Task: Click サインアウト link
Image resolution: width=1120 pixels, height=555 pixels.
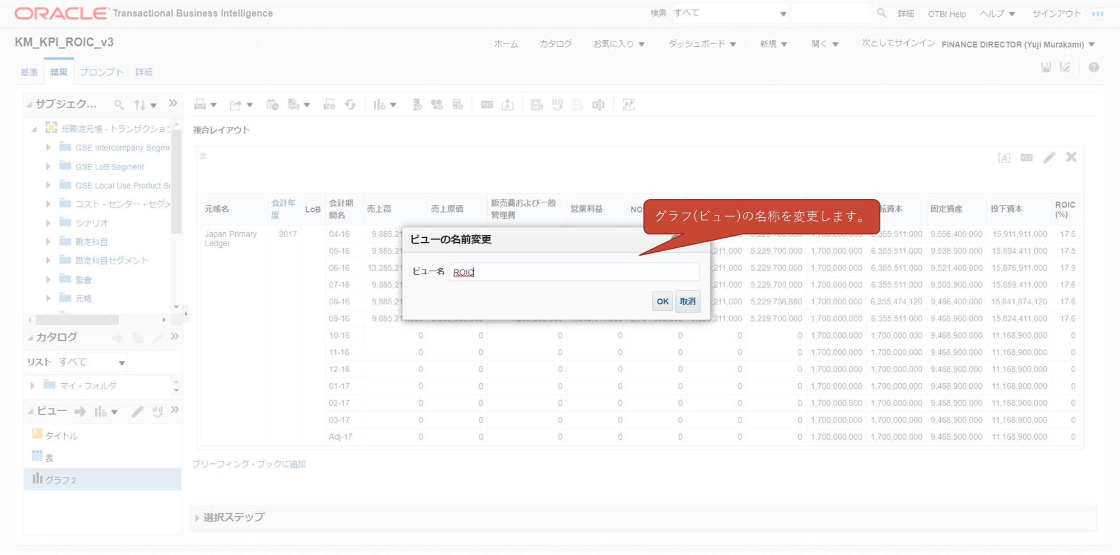Action: (x=1057, y=13)
